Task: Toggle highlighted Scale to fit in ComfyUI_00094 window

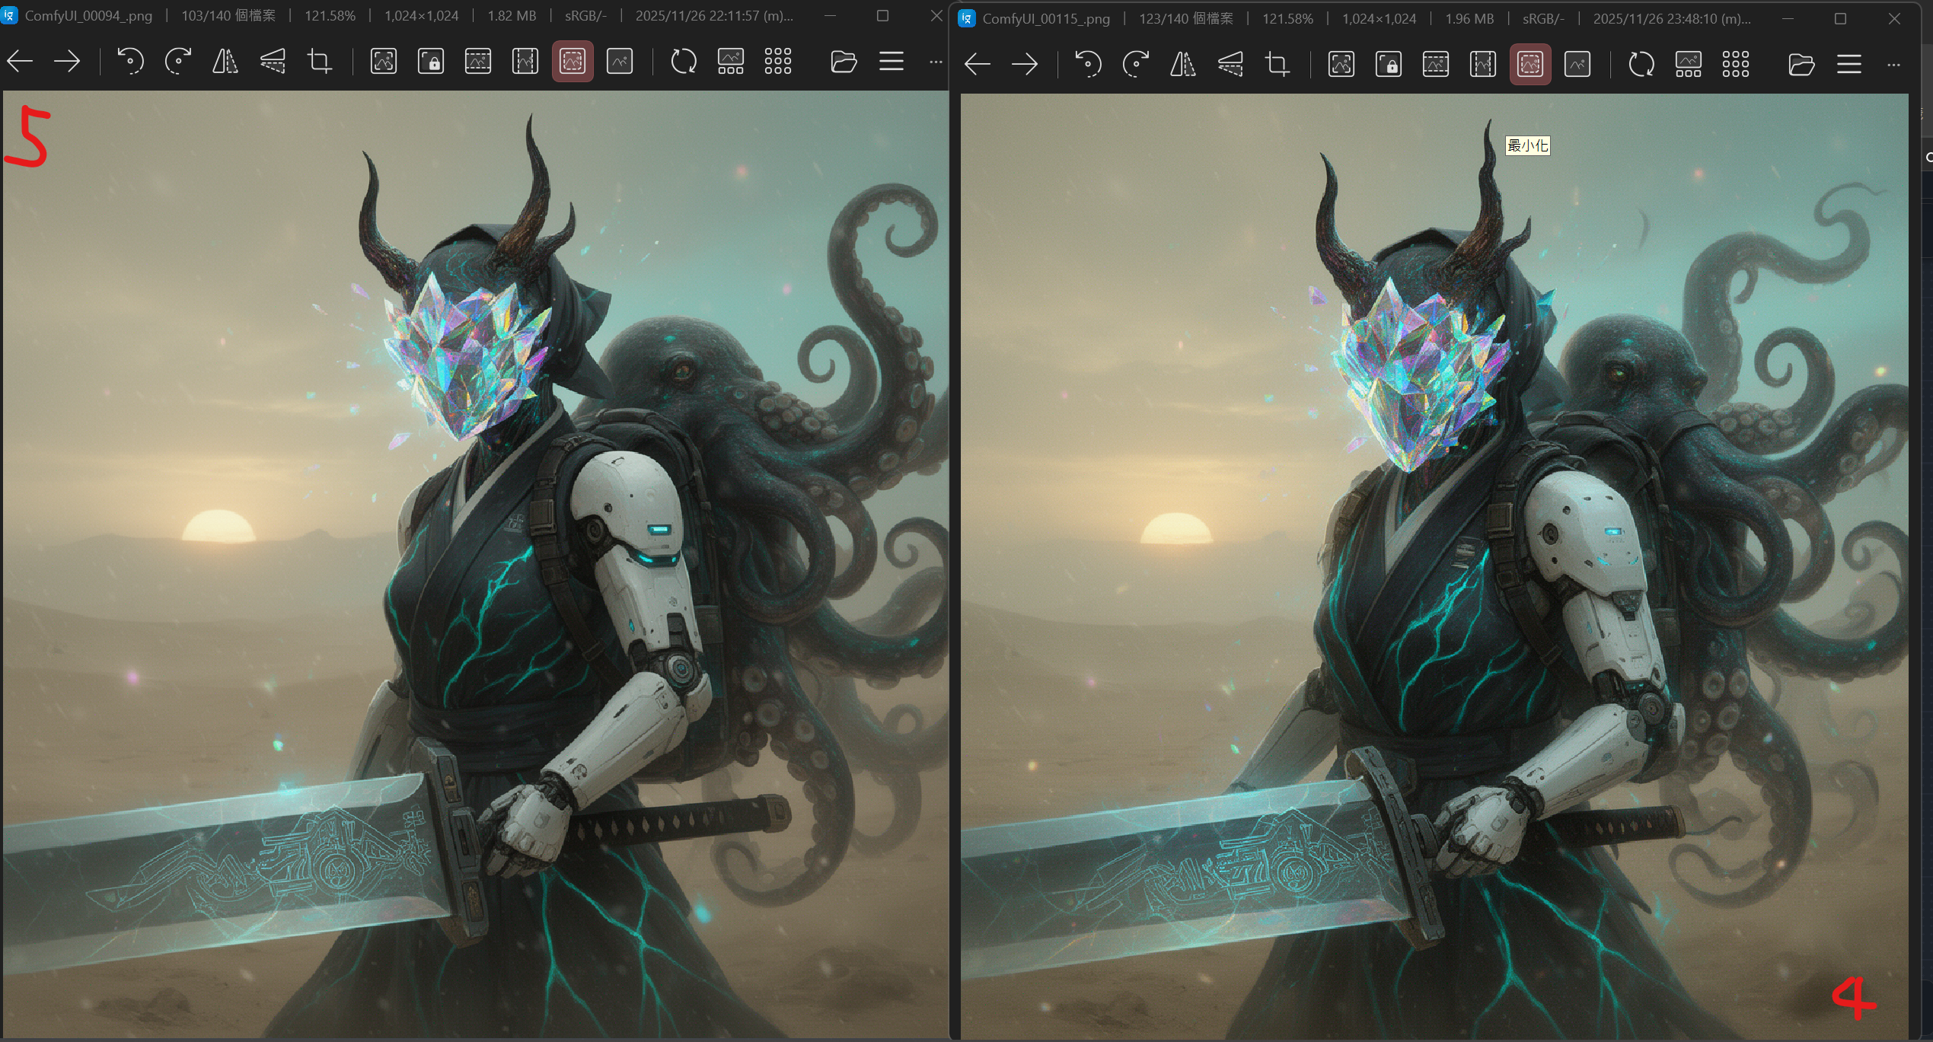Action: 573,62
